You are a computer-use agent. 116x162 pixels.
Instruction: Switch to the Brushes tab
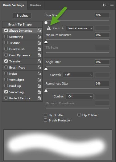pyautogui.click(x=35, y=5)
